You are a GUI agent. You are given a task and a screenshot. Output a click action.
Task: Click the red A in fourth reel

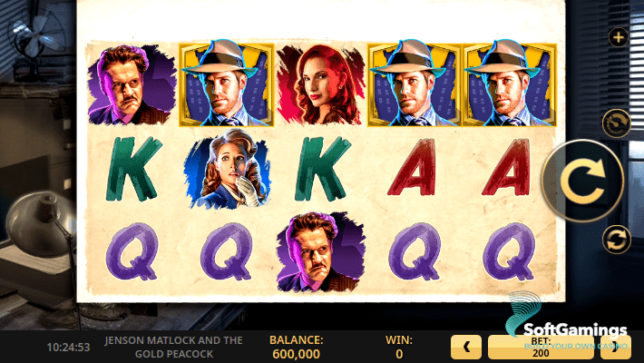pos(414,167)
